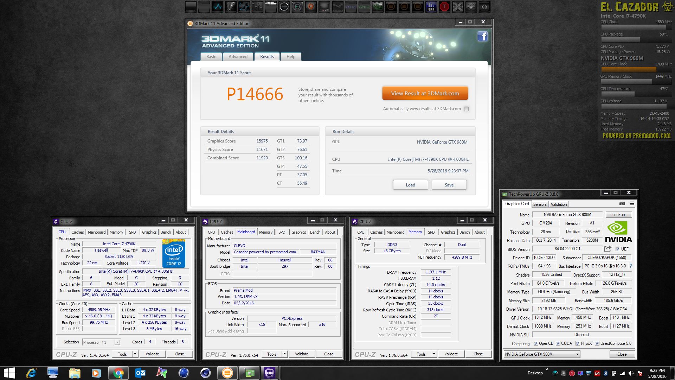Toggle the PhysX checkbox in GPU-Z

pos(578,343)
